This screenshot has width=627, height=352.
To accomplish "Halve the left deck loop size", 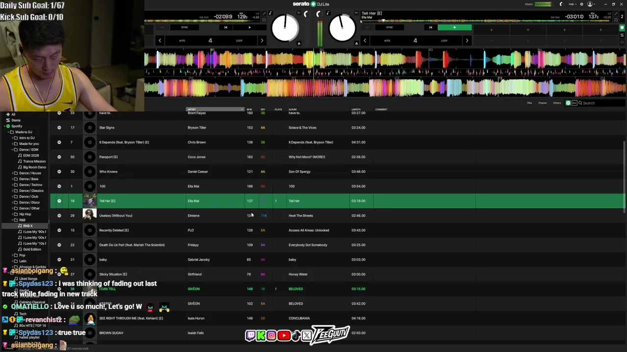I will [x=160, y=41].
